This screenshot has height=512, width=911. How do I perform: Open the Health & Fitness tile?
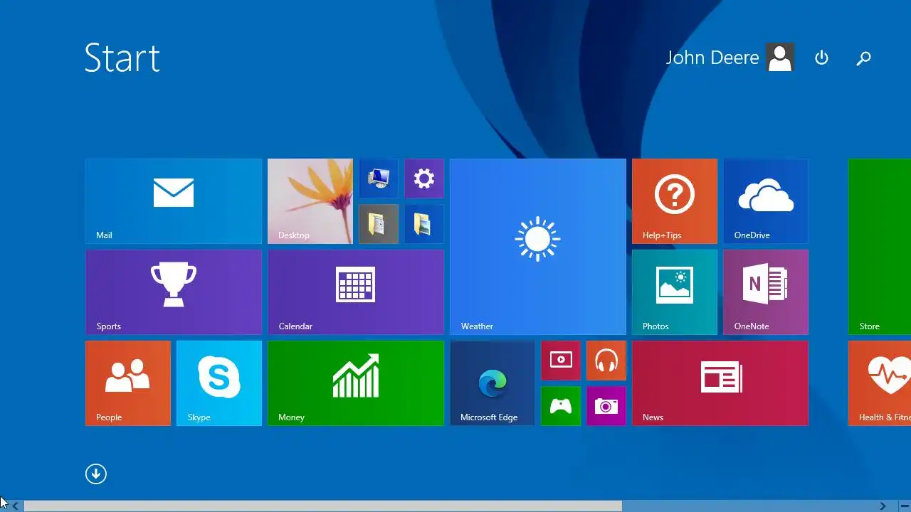pos(880,383)
